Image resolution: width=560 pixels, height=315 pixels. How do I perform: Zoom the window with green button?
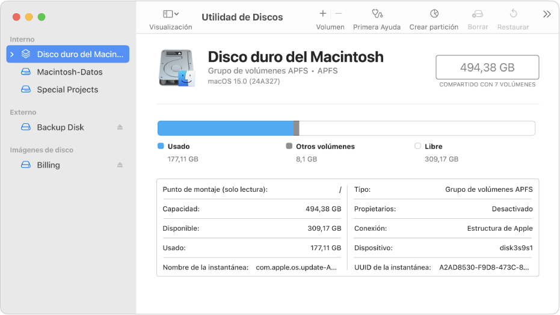click(x=42, y=17)
